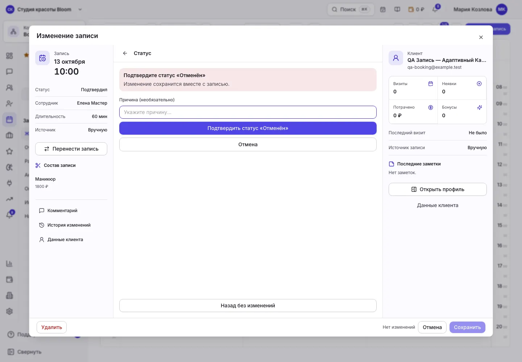This screenshot has width=522, height=362.
Task: Click the Маникюр service row
Action: click(71, 182)
